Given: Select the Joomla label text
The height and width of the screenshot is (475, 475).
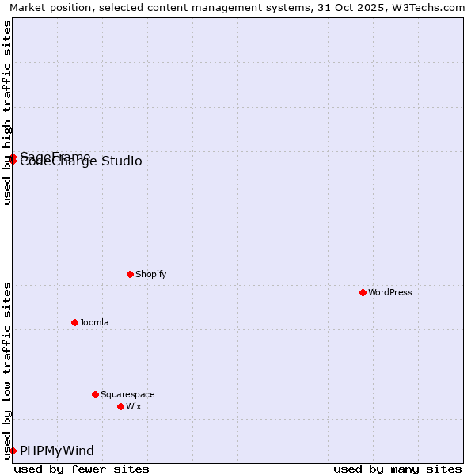Looking at the screenshot, I should (94, 322).
